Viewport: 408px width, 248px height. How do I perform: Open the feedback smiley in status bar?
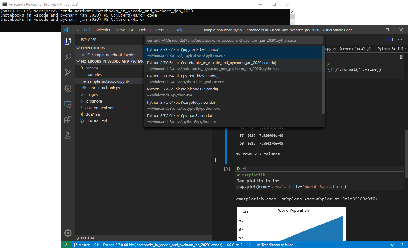coord(392,245)
